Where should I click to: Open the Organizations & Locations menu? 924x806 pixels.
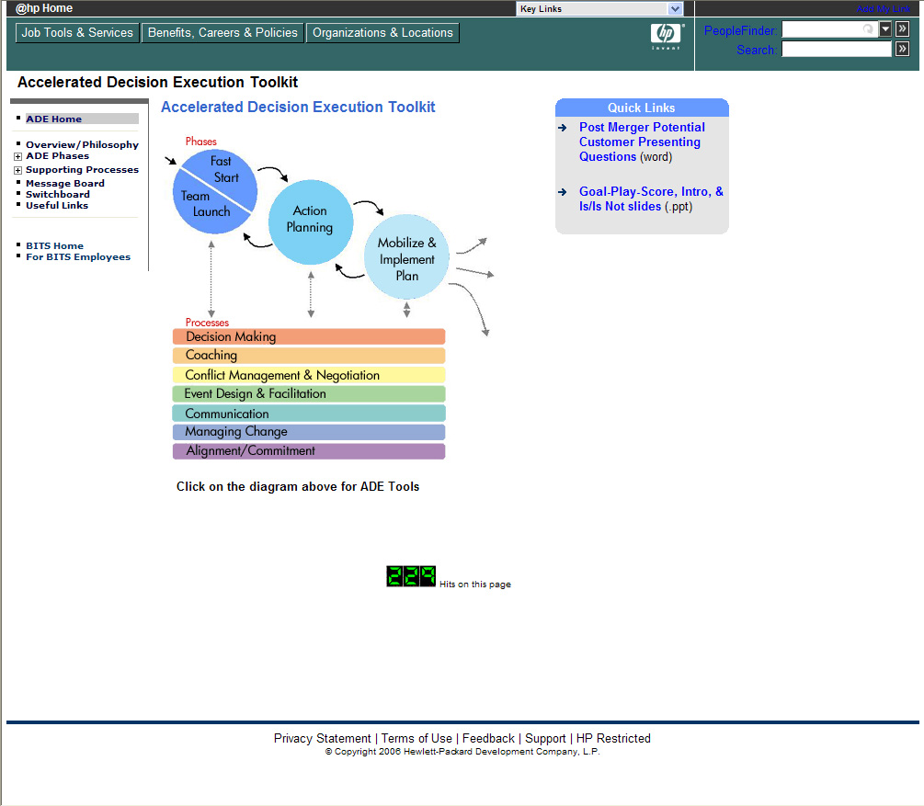click(382, 33)
